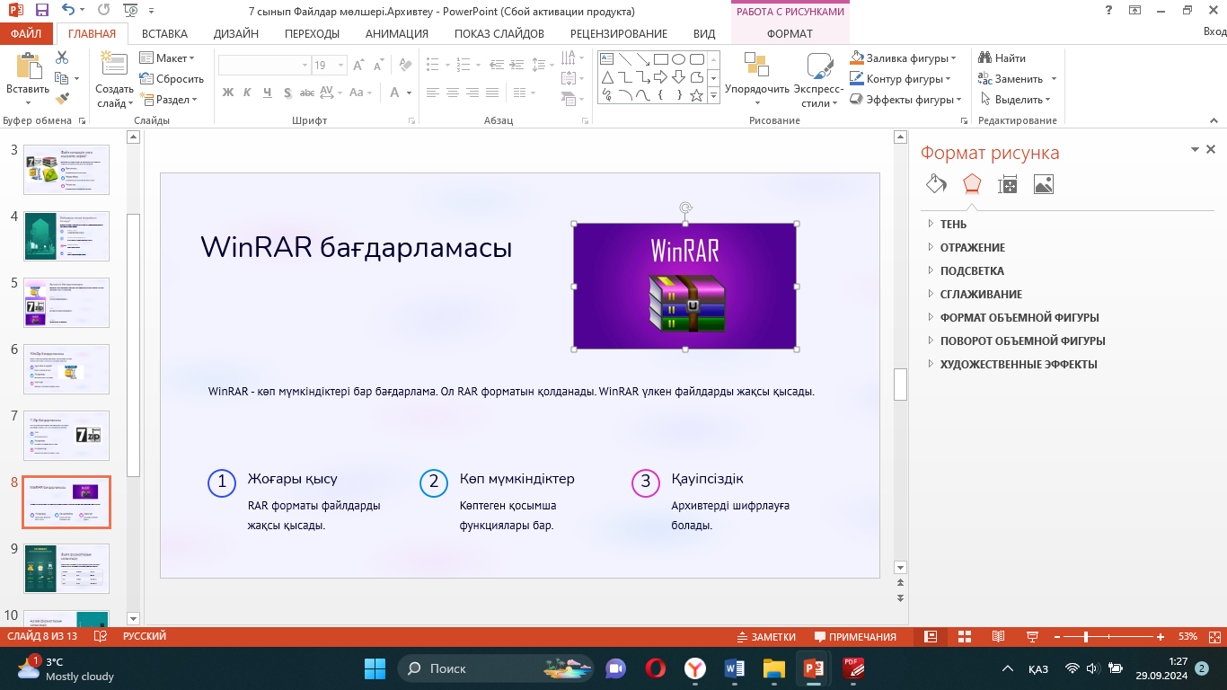Open the ДИЗАЙН ribbon tab
This screenshot has width=1227, height=690.
point(236,34)
